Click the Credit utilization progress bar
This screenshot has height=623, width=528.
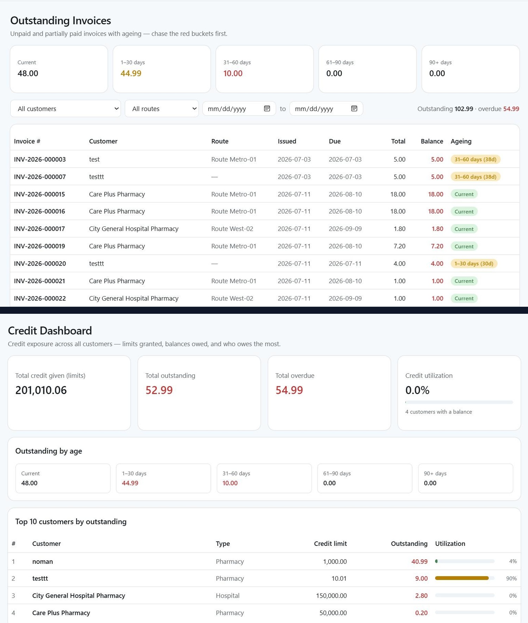click(x=459, y=402)
